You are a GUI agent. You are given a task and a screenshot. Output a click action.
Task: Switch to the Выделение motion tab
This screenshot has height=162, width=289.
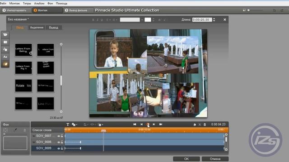click(x=37, y=27)
